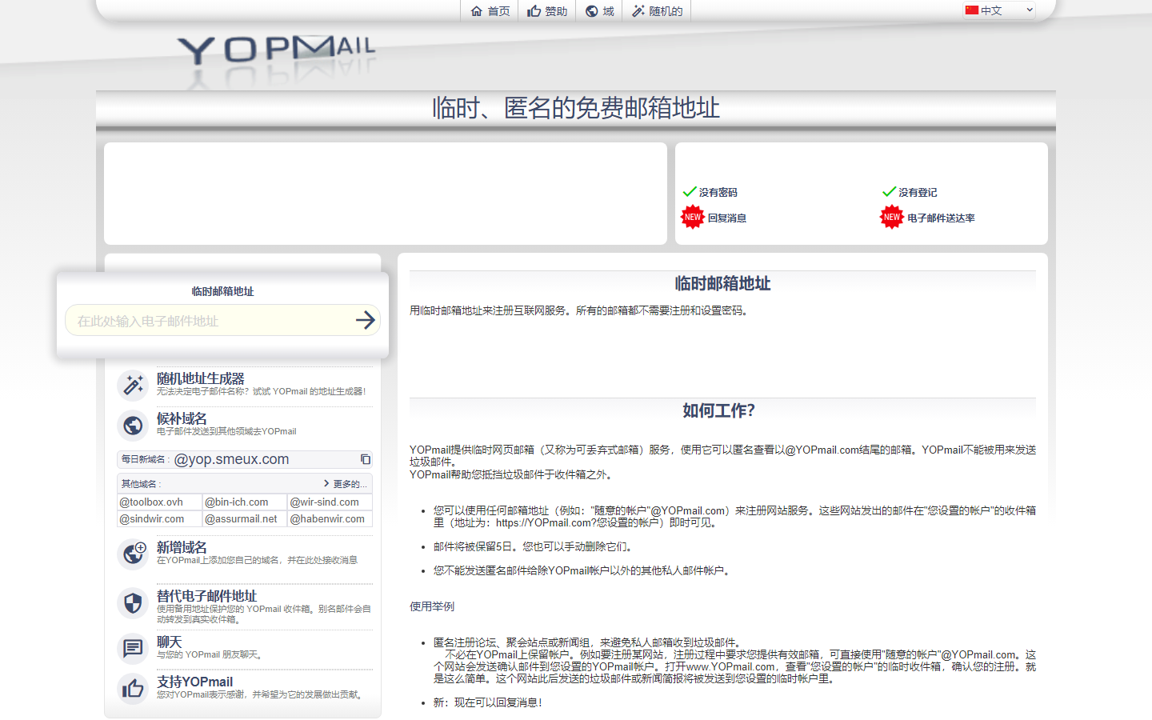Screen dimensions: 1152x720
Task: Open the 聊天 chat link
Action: 170,642
